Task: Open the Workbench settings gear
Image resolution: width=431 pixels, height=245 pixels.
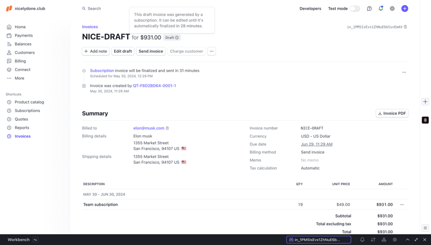Action: pyautogui.click(x=394, y=240)
